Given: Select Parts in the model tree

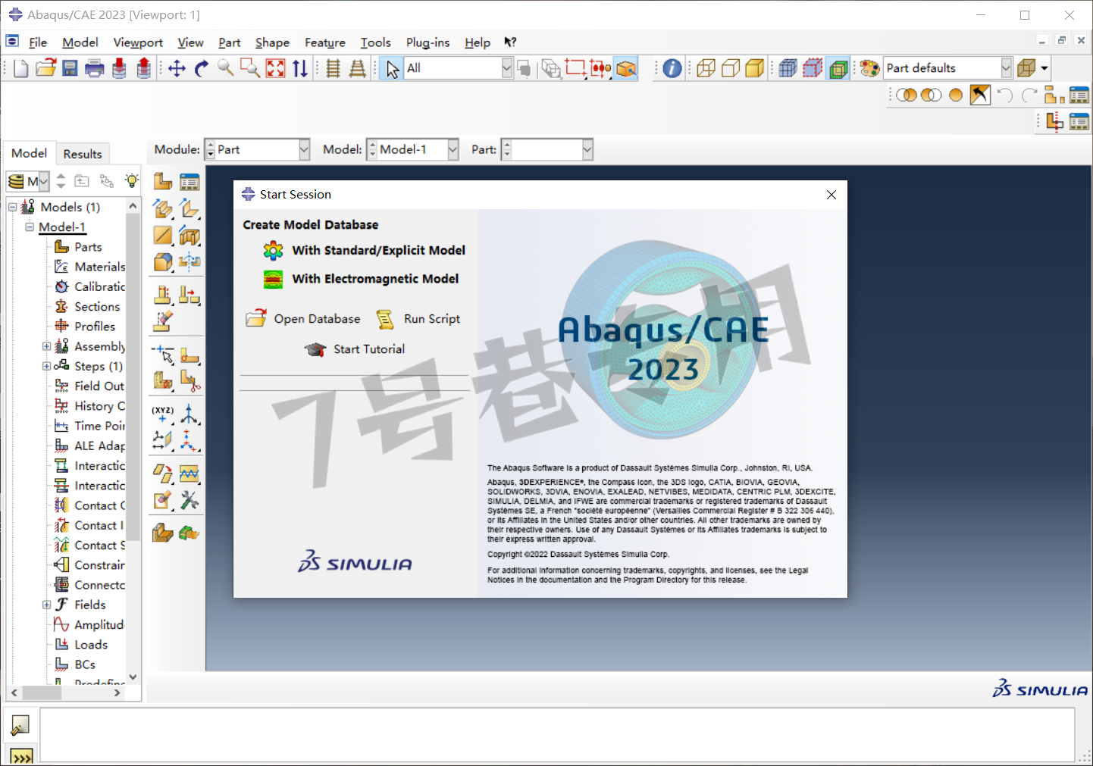Looking at the screenshot, I should click(88, 247).
